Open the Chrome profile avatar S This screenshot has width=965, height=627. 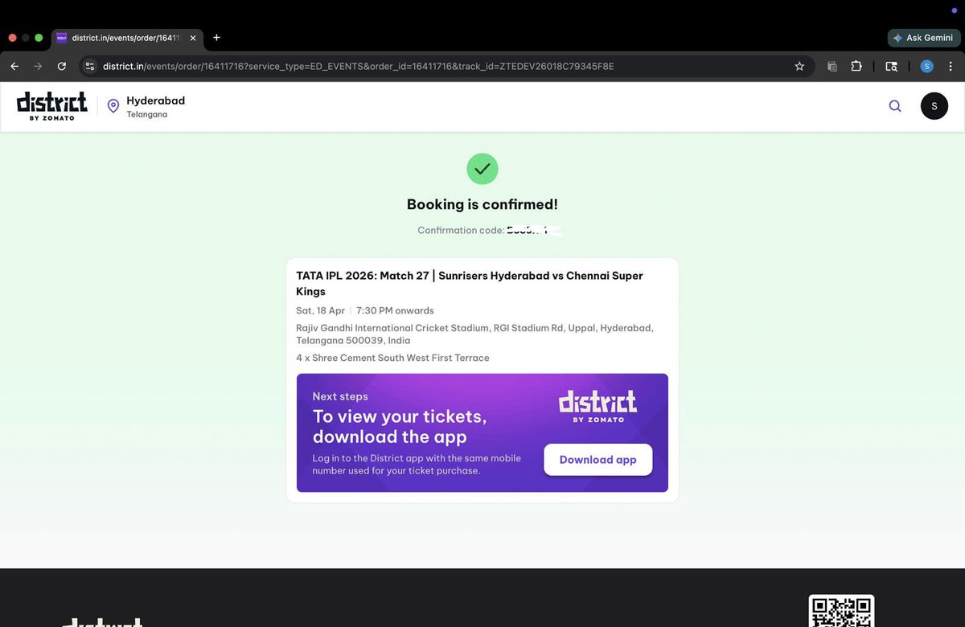click(926, 66)
